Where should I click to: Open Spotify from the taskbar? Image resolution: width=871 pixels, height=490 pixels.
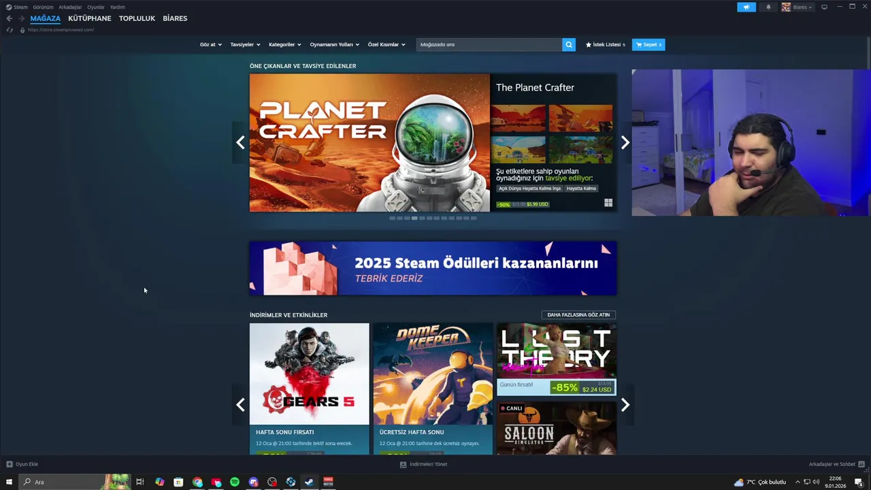(235, 482)
